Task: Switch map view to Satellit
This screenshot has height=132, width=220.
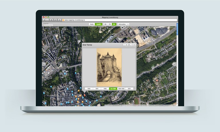Action: point(99,24)
